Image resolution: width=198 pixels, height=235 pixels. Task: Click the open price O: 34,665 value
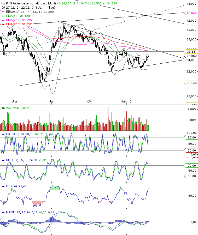(64, 3)
